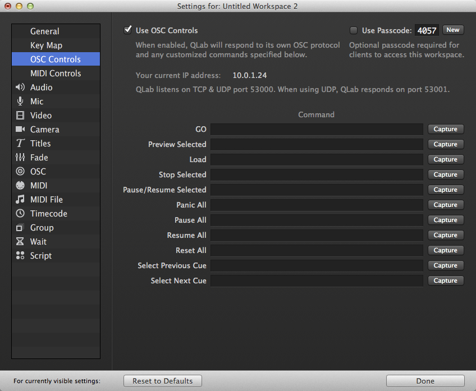Select the Fade sliders icon

[x=20, y=158]
